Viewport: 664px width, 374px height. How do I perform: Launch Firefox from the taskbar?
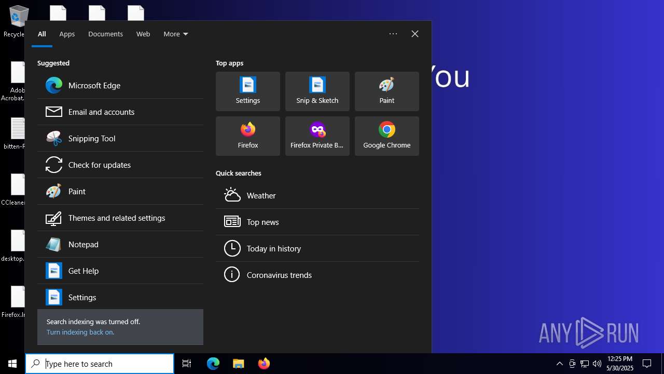click(x=264, y=364)
